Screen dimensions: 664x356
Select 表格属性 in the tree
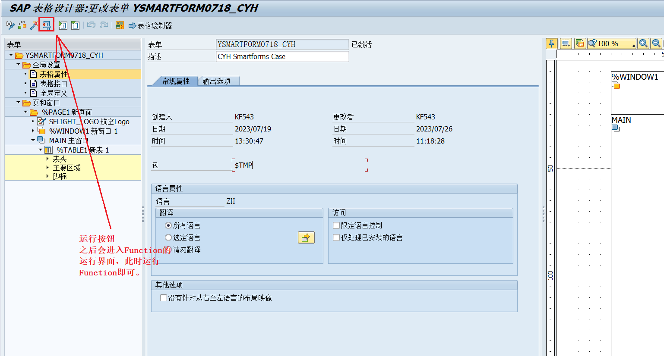54,74
